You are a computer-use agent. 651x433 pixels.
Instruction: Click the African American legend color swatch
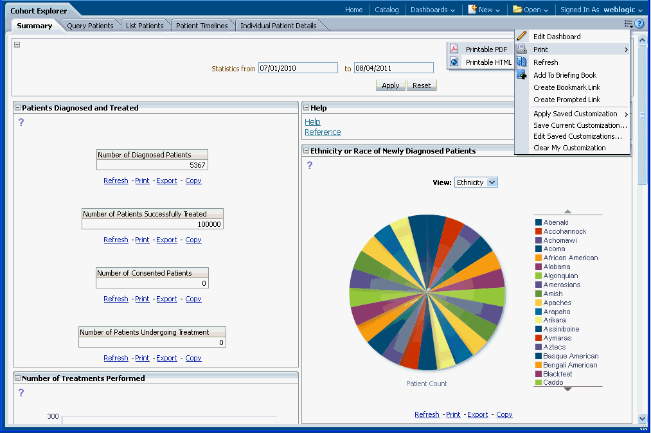[x=539, y=258]
